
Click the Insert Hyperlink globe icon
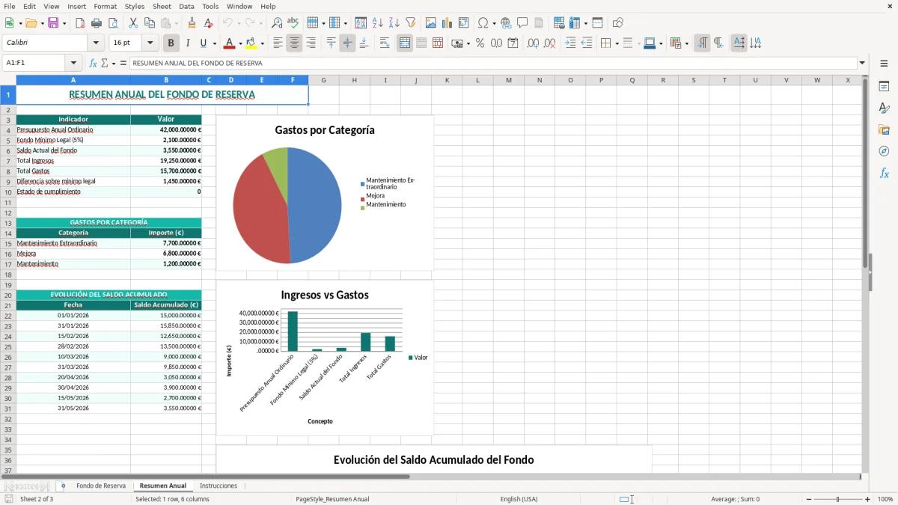click(x=506, y=23)
